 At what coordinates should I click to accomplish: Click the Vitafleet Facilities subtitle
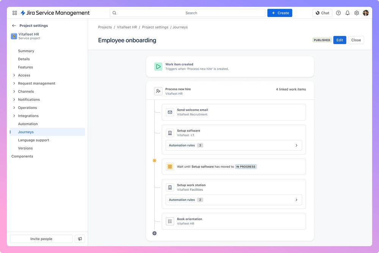pos(190,190)
